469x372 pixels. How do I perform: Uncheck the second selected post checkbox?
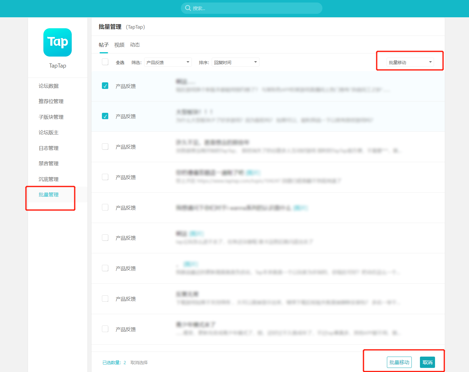click(105, 116)
